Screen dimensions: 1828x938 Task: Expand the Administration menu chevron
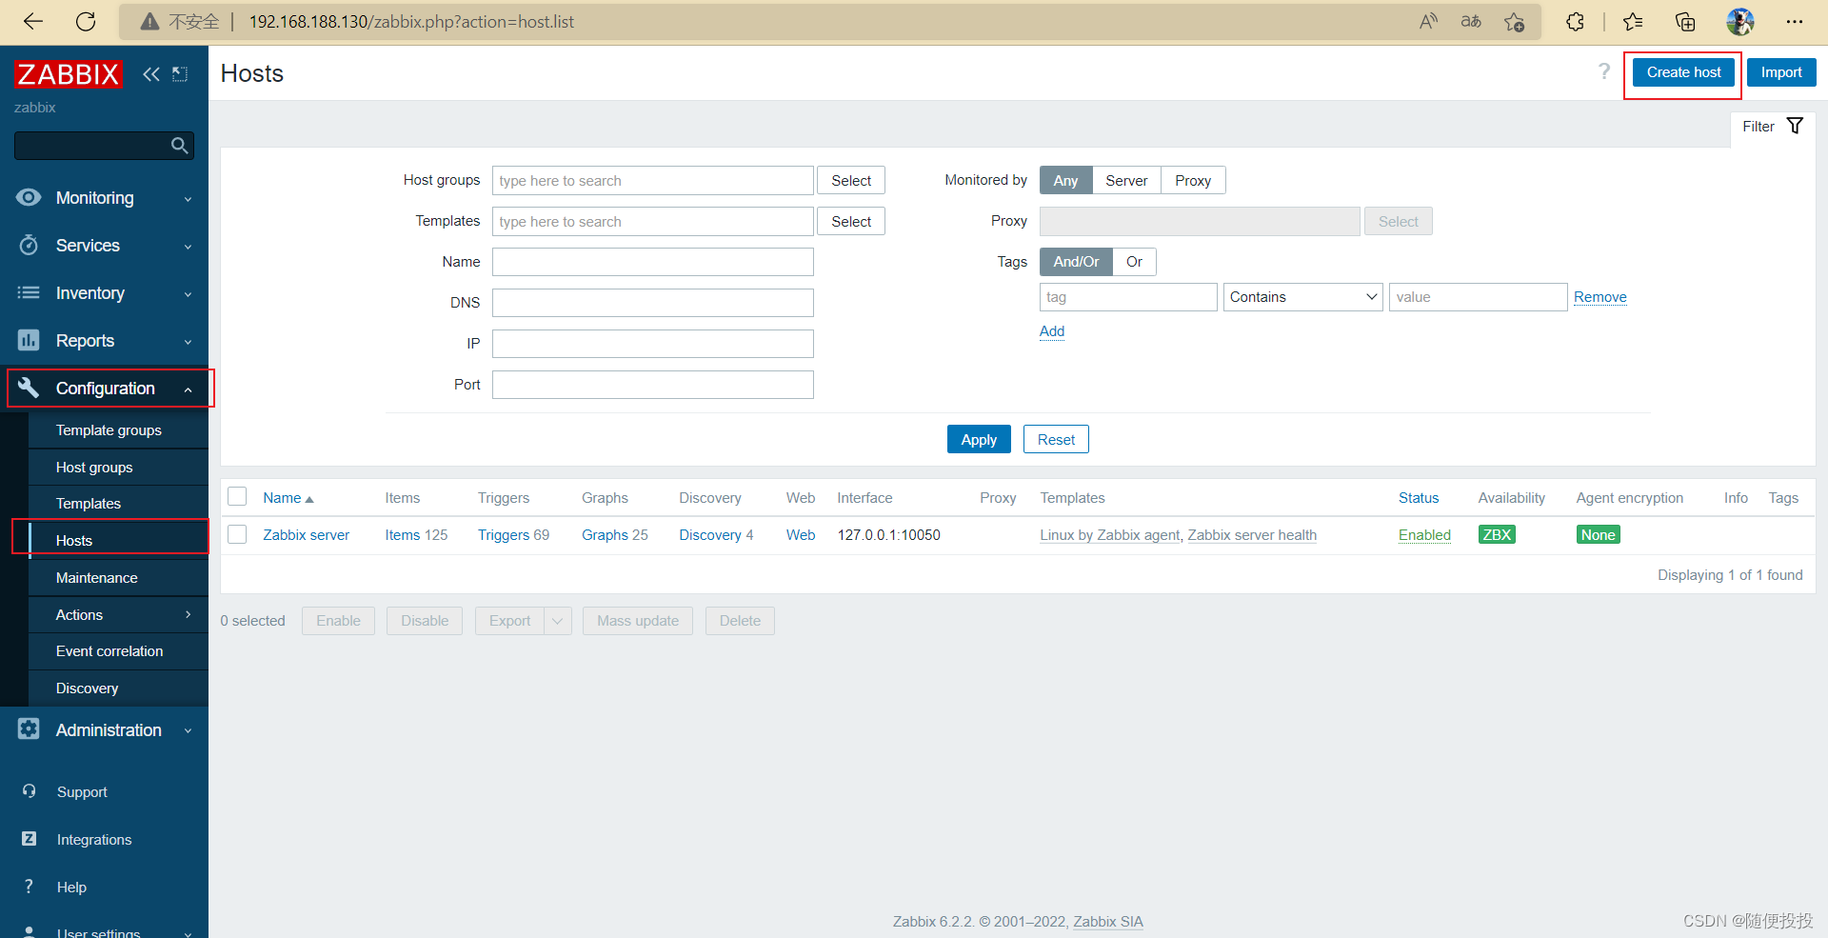[x=188, y=731]
